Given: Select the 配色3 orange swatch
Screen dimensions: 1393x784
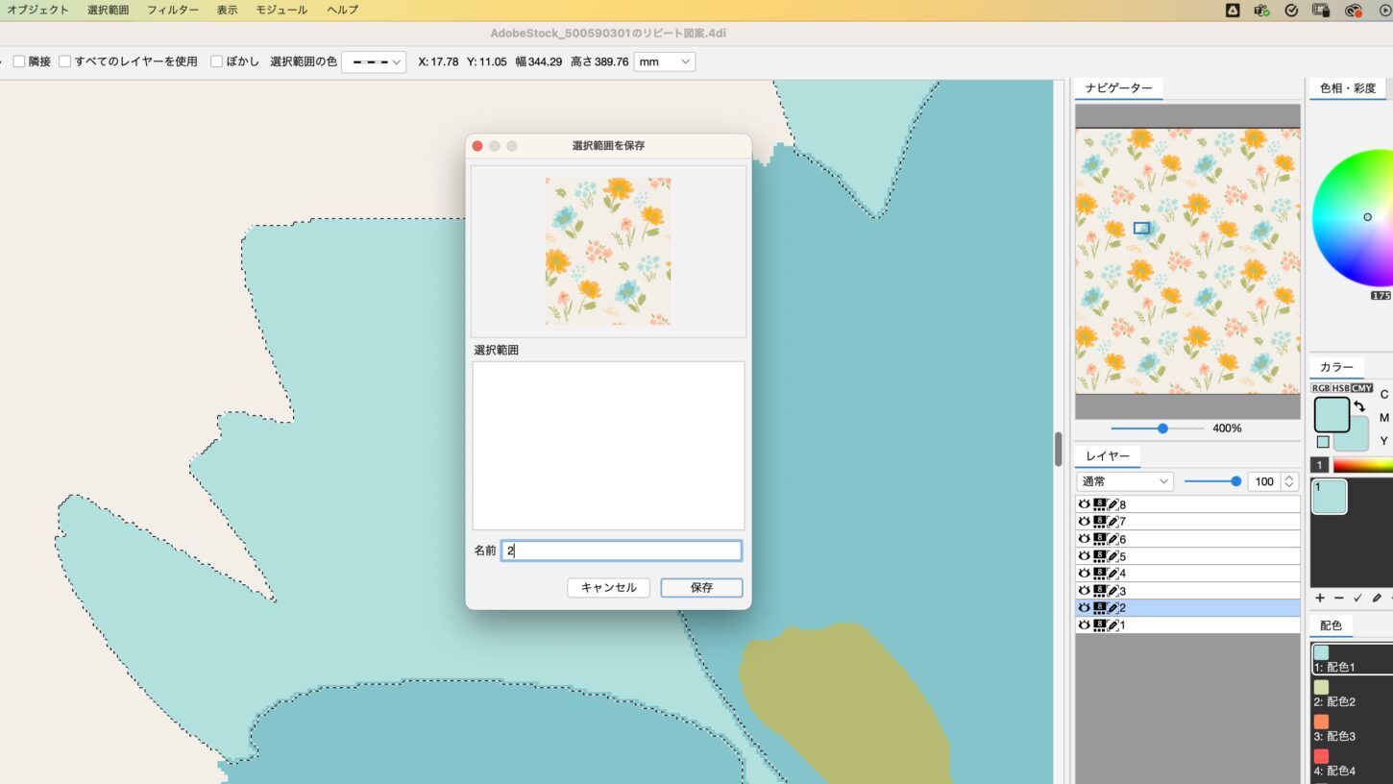Looking at the screenshot, I should [1321, 722].
